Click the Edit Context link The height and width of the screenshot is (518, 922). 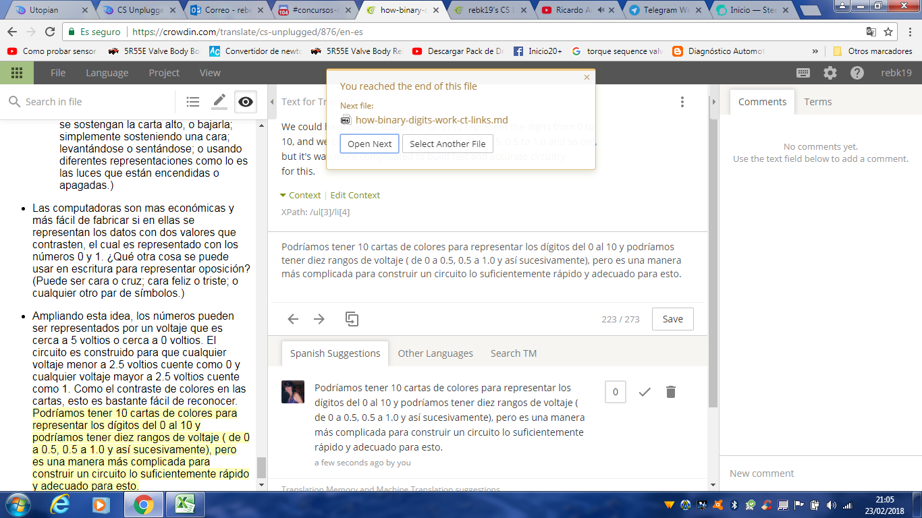coord(355,195)
